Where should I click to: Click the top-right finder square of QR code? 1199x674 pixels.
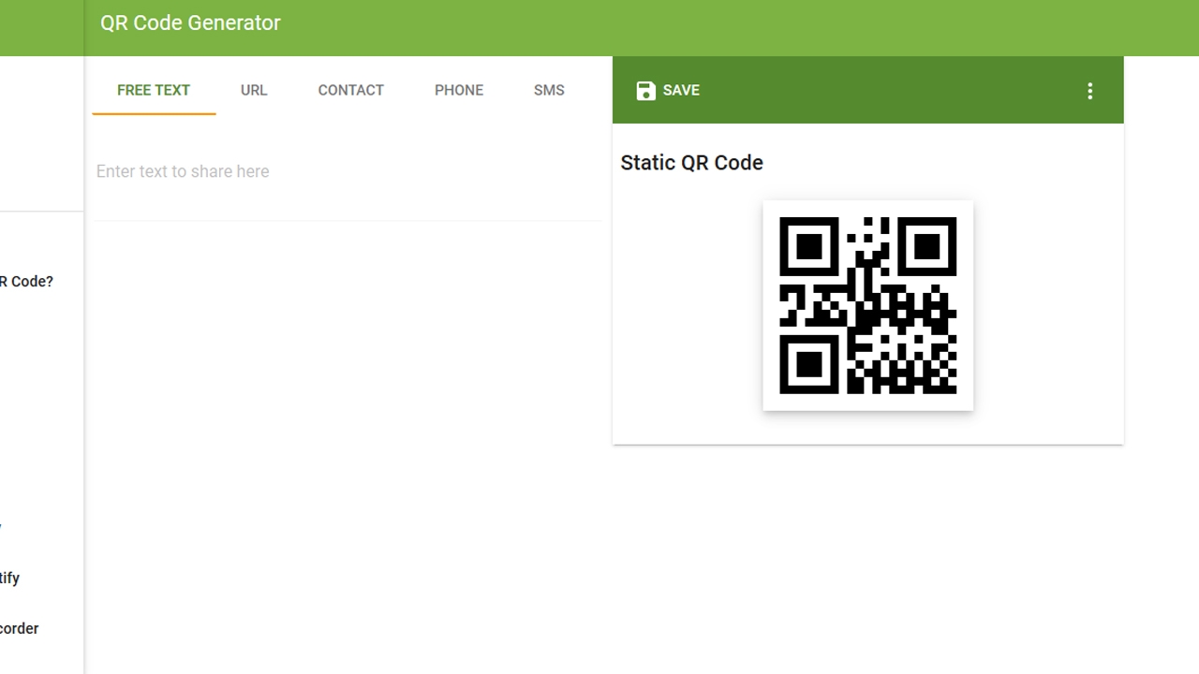[x=926, y=246]
